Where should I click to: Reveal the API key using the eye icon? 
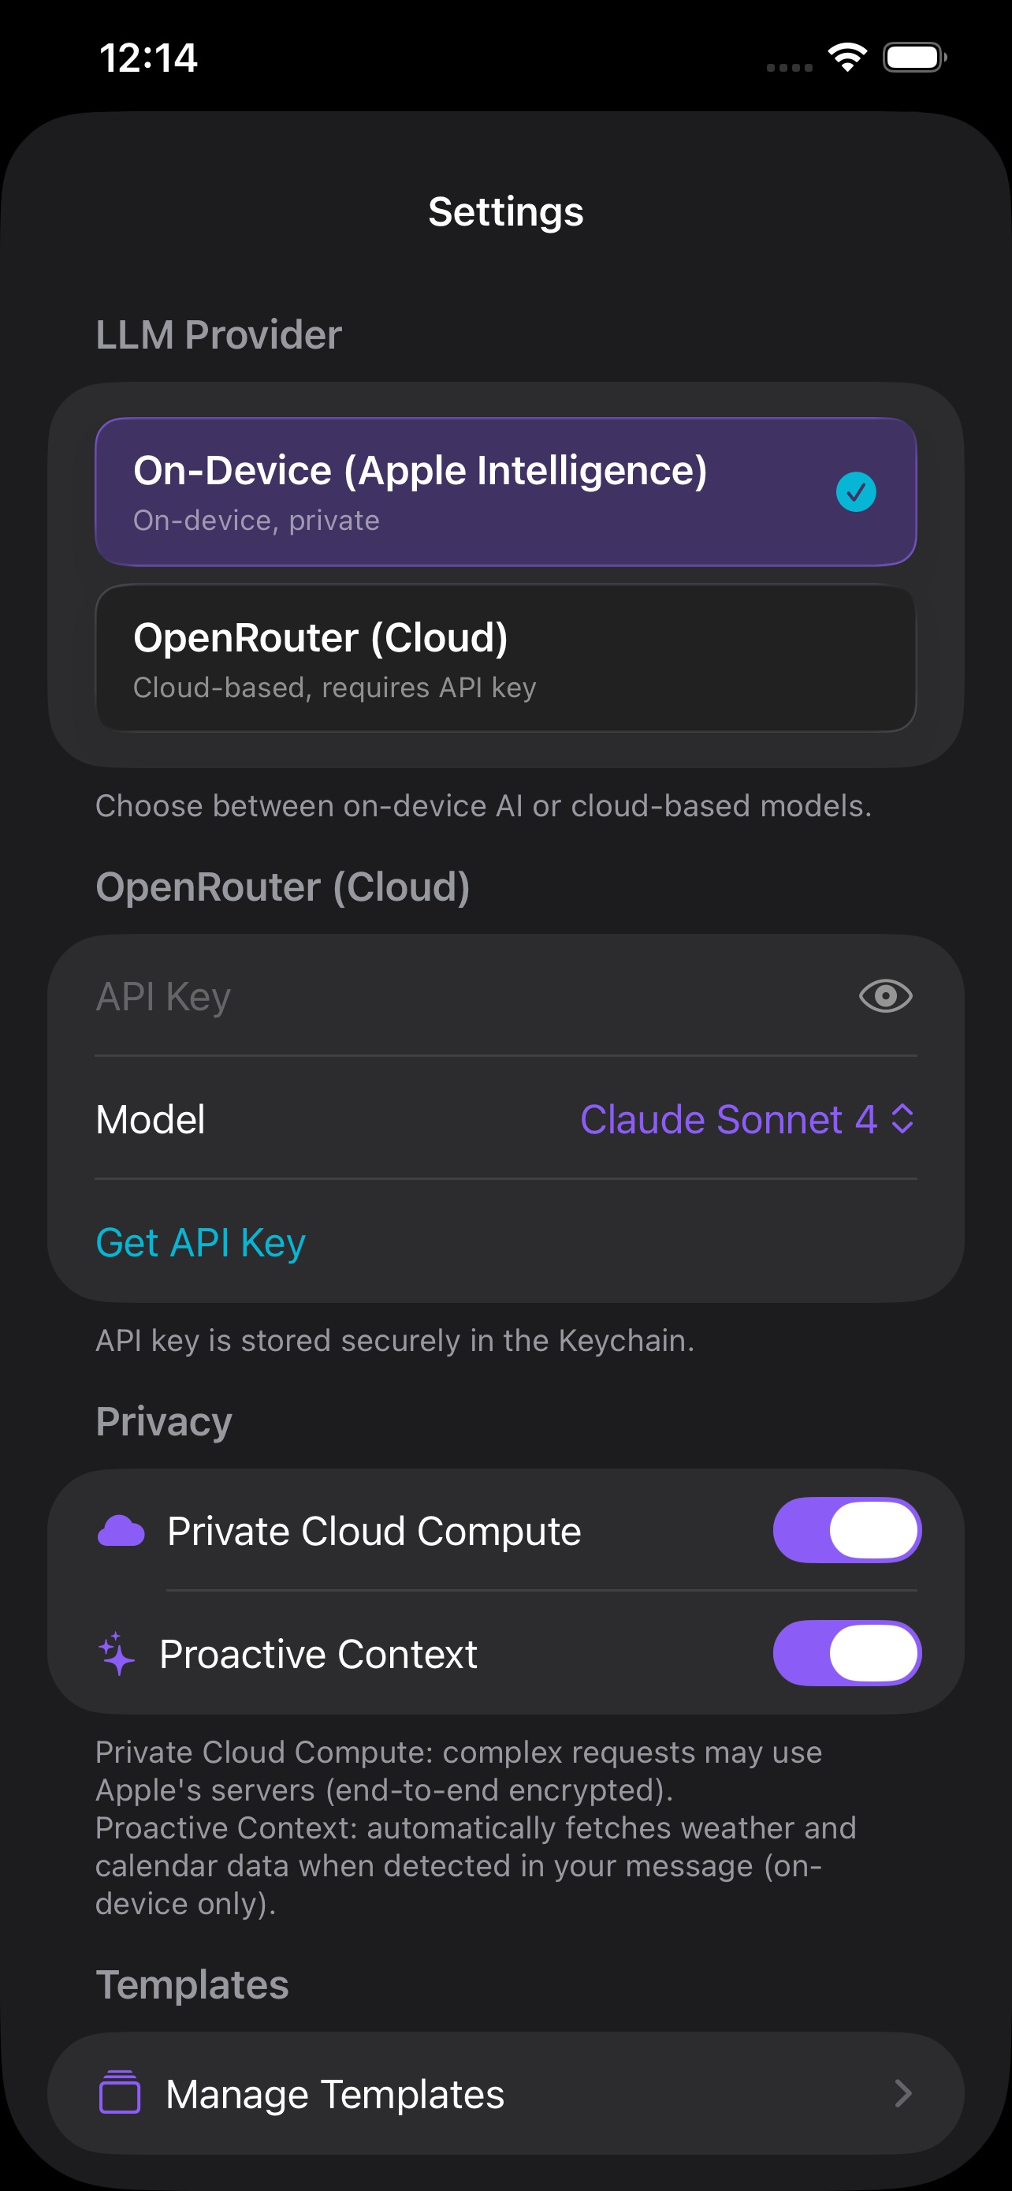884,996
